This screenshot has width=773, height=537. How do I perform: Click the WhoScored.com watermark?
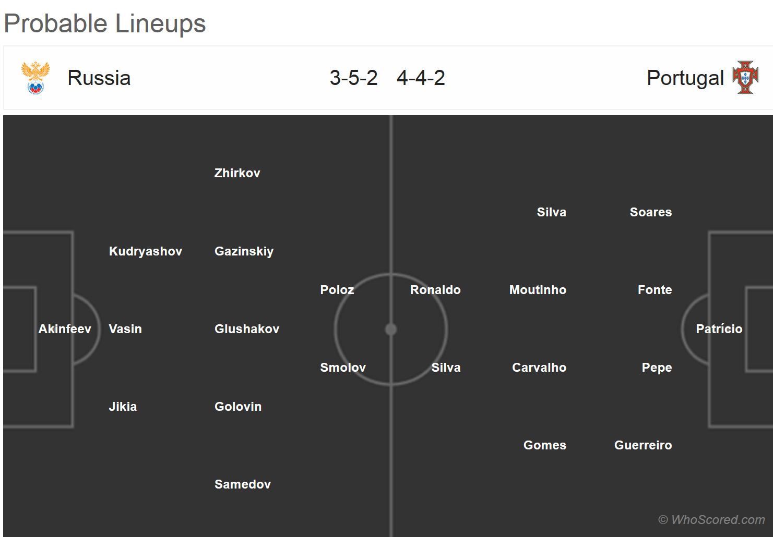click(x=712, y=520)
